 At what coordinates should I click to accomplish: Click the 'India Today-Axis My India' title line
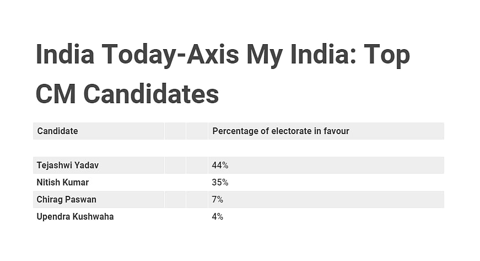[x=223, y=56]
